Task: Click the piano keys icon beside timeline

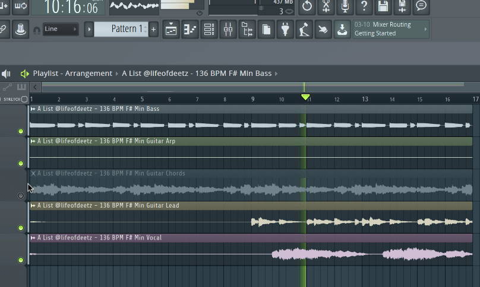Action: pos(21,87)
